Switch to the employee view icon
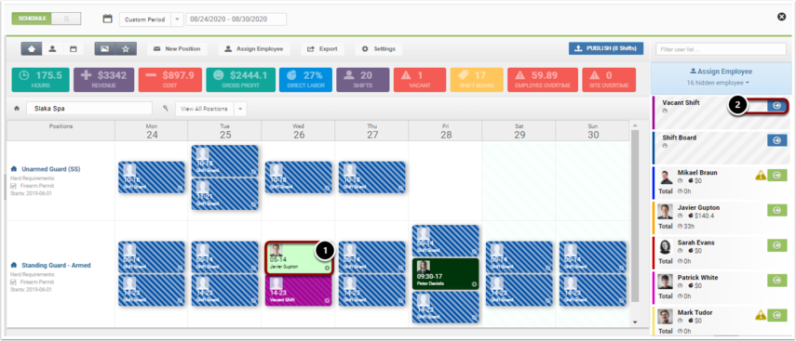Image resolution: width=796 pixels, height=341 pixels. click(x=52, y=49)
